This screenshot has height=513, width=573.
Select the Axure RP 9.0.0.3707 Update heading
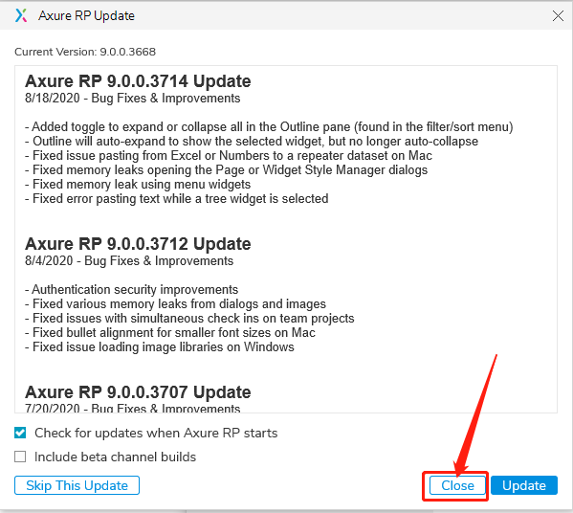138,392
